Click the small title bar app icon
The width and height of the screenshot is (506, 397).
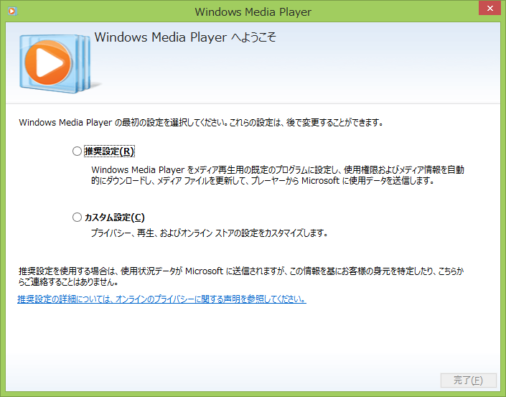[x=11, y=11]
